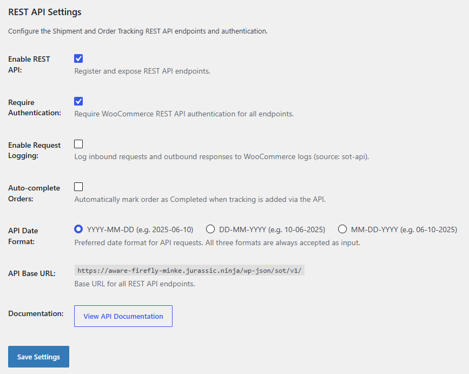
Task: Toggle the Require Authentication checkbox
Action: pyautogui.click(x=78, y=101)
